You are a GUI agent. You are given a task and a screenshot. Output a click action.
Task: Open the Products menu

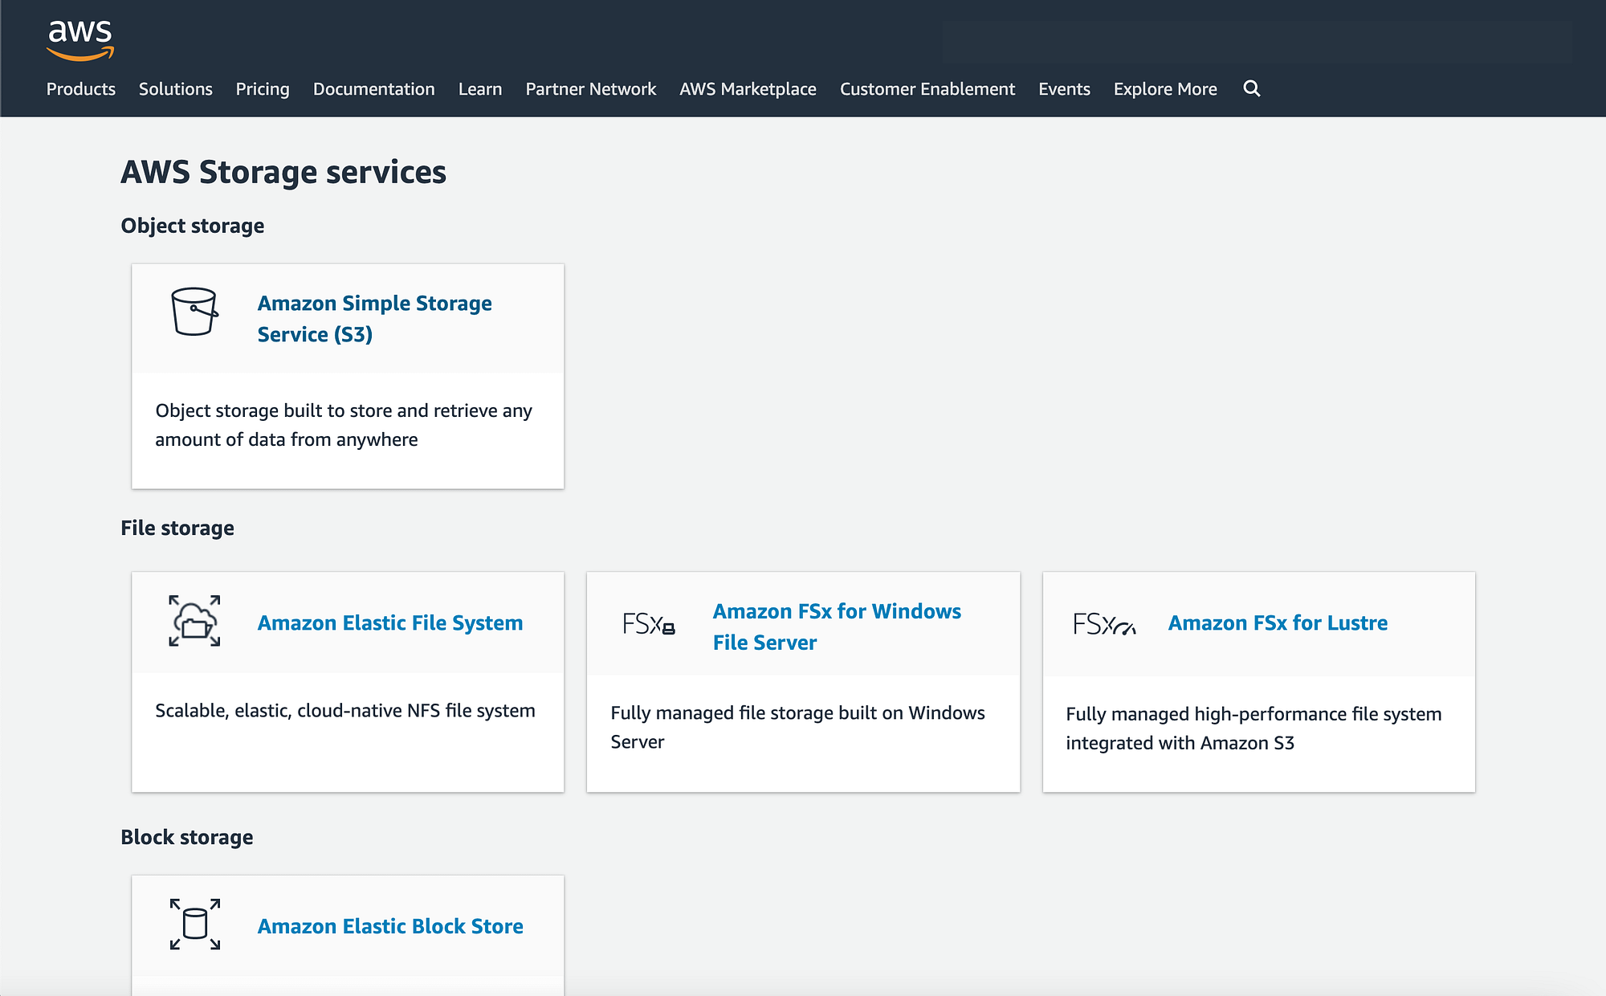(81, 89)
